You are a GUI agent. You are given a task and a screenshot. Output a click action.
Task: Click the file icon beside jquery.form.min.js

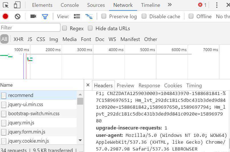point(3,132)
